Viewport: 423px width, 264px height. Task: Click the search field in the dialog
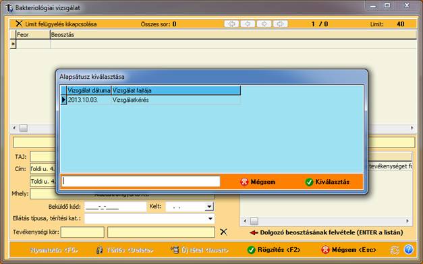pyautogui.click(x=141, y=181)
